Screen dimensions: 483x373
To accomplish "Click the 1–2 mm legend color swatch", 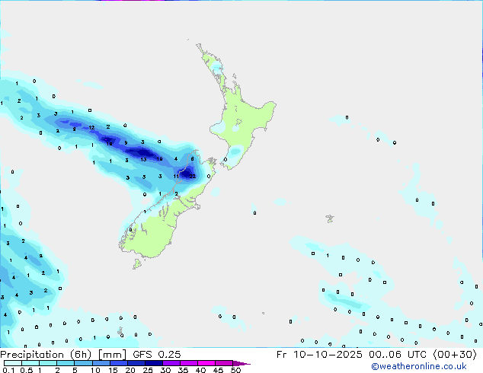I will click(48, 363).
